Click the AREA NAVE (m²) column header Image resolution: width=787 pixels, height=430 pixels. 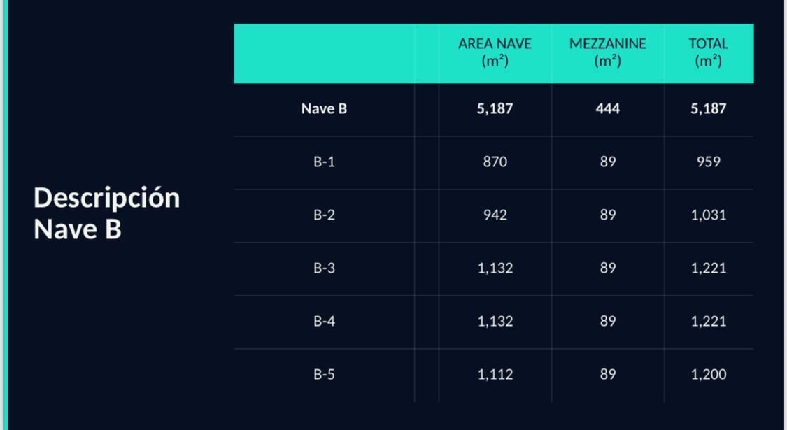pos(495,52)
